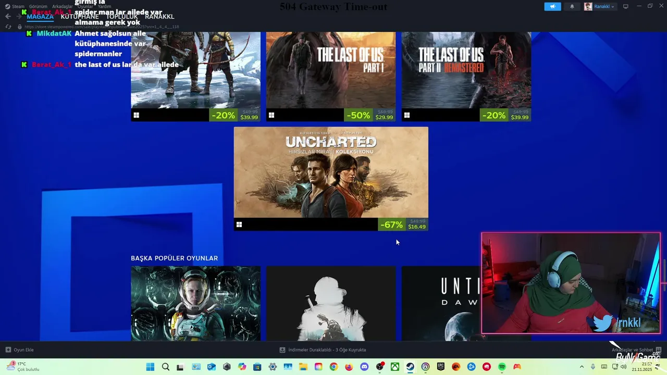
Task: Click the BAŞKA POPÜLER OYUNLAR heading
Action: (x=174, y=258)
